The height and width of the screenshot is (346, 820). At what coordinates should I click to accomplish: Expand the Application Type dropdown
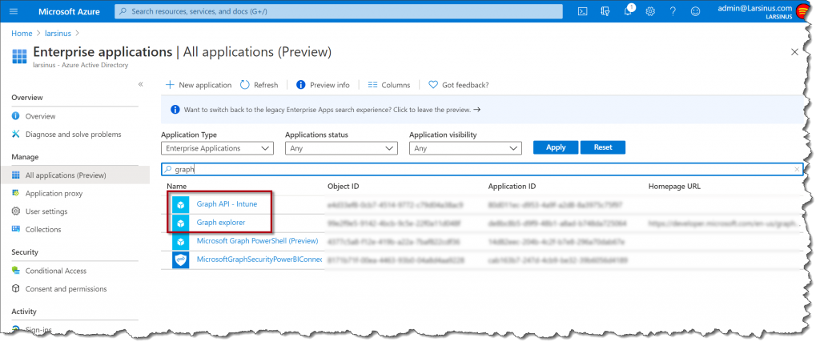point(217,148)
